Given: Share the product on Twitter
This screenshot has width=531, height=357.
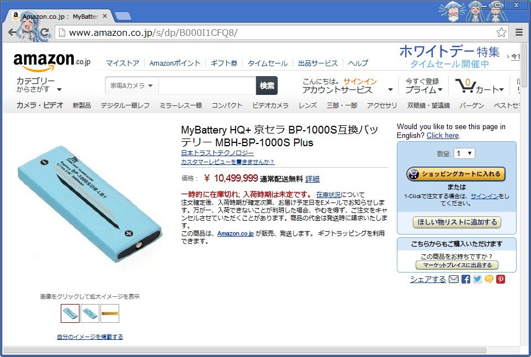Looking at the screenshot, I should click(477, 279).
